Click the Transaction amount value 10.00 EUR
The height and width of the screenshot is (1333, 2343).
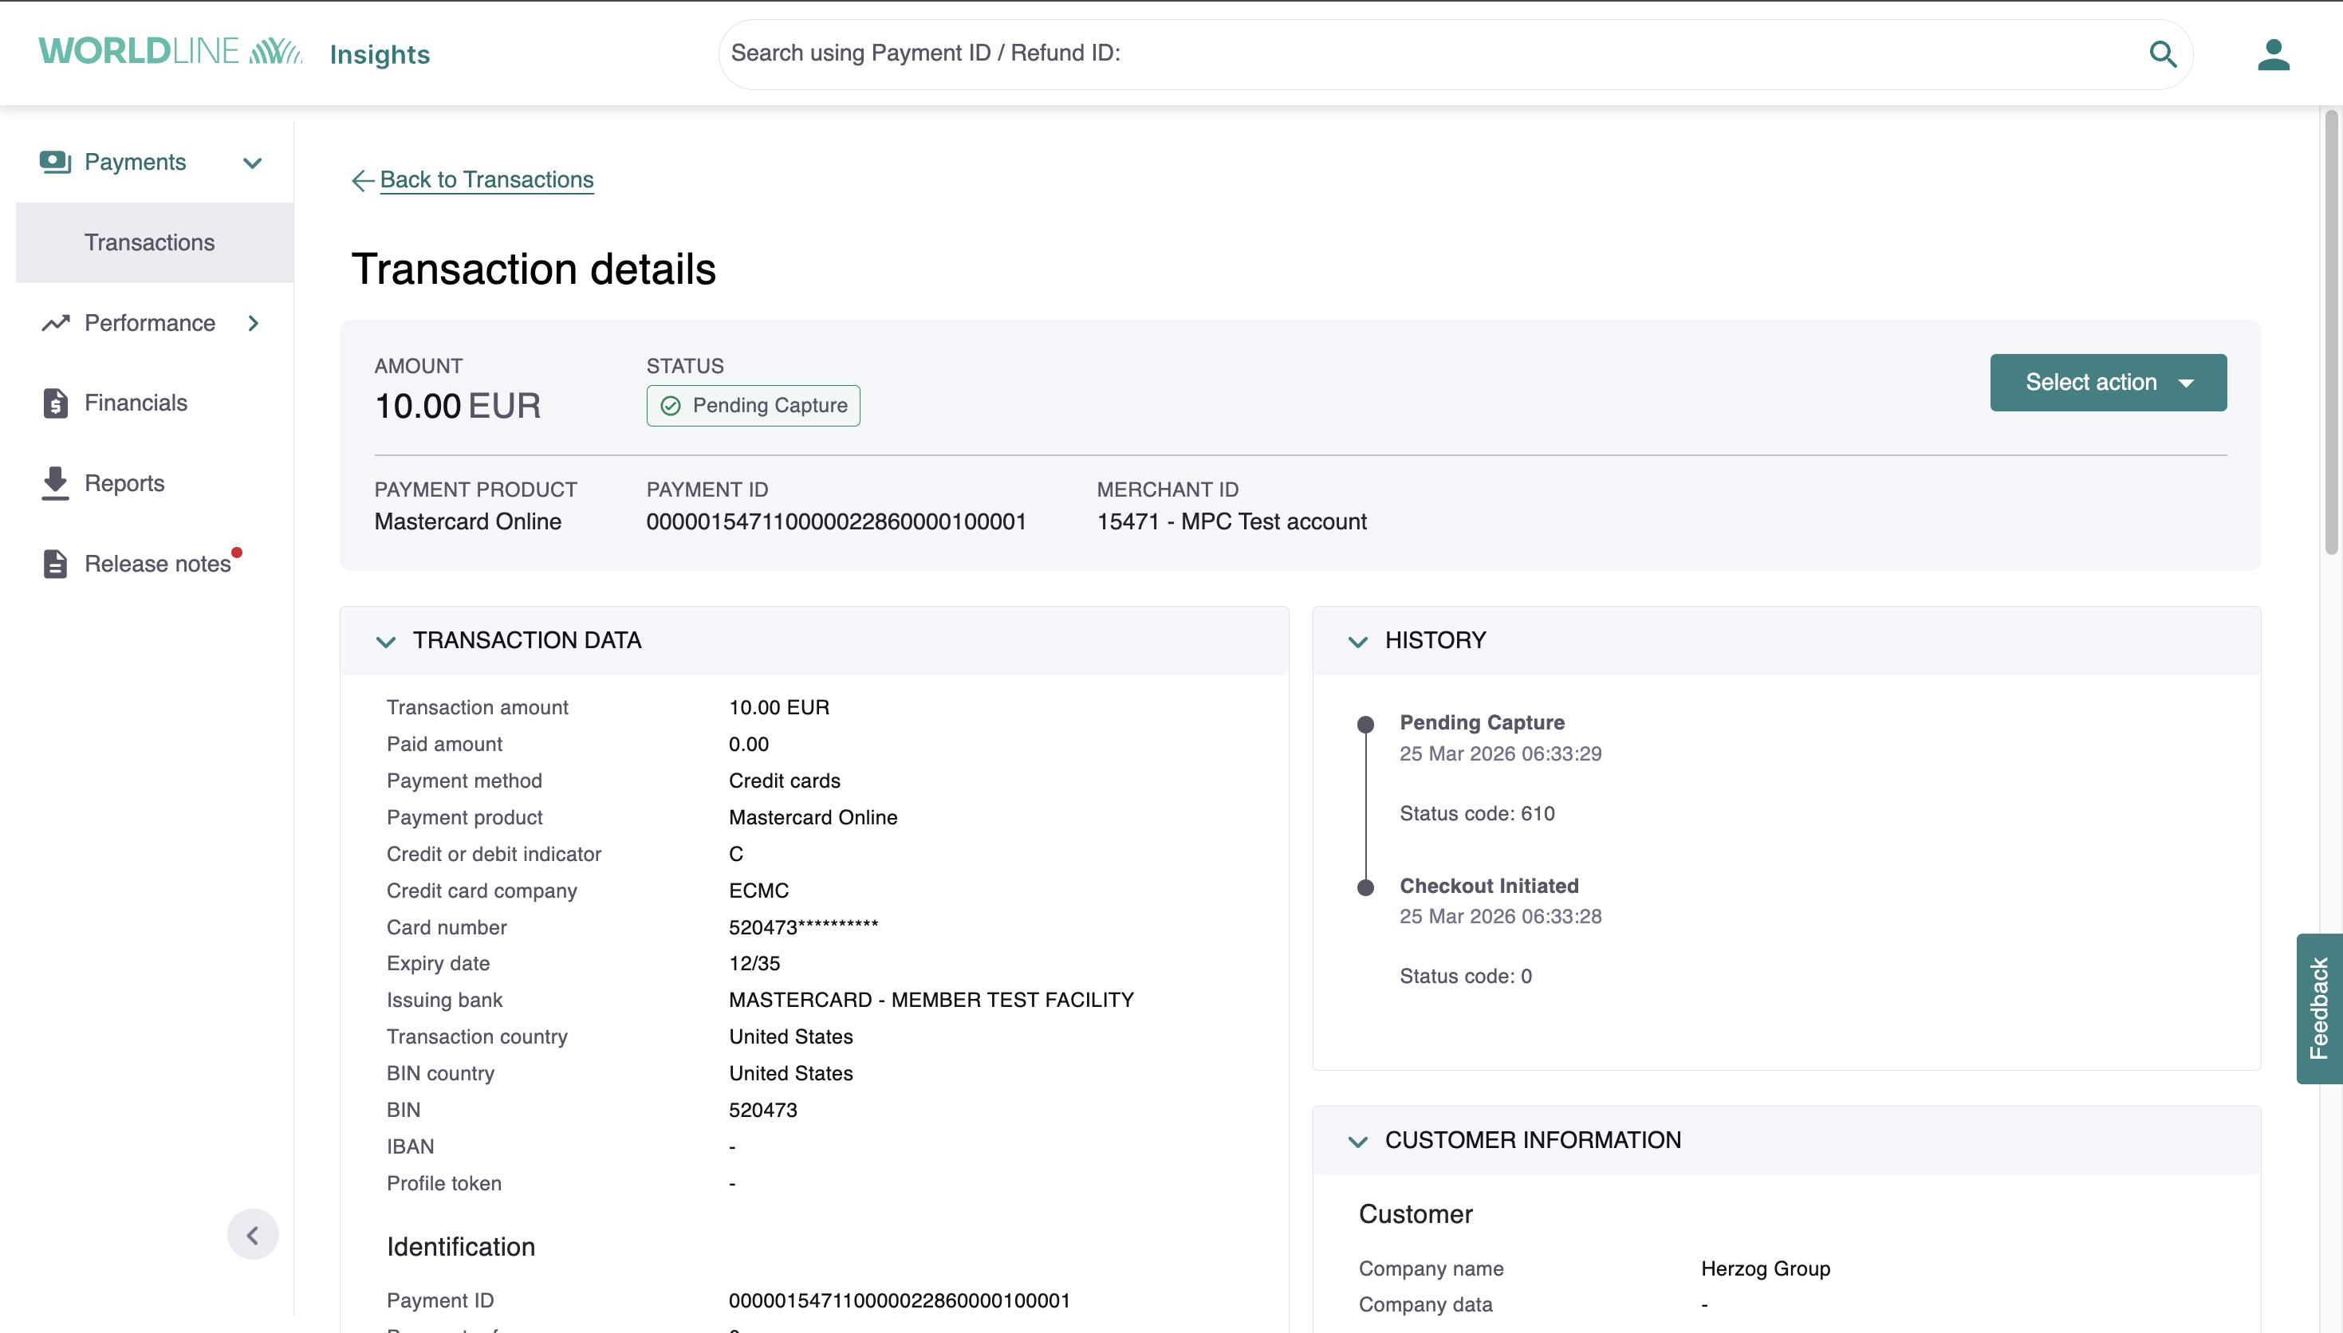tap(778, 708)
